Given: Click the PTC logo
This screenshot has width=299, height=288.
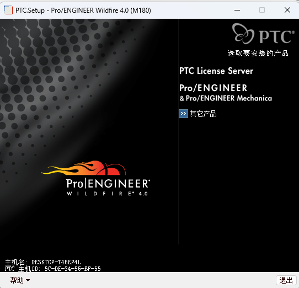Looking at the screenshot, I should click(263, 34).
